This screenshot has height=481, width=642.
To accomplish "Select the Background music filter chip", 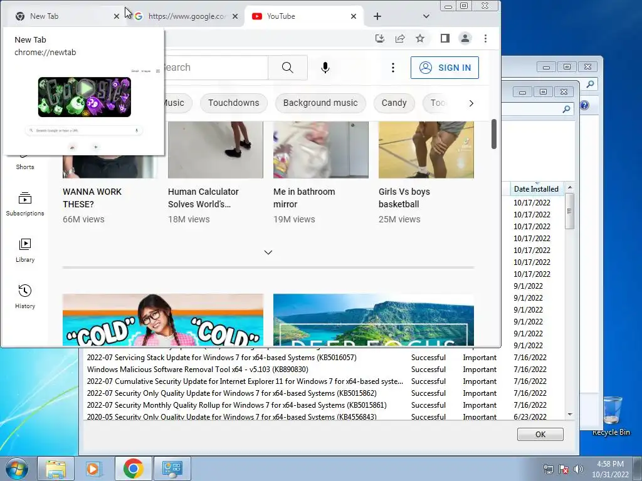I will [x=320, y=103].
